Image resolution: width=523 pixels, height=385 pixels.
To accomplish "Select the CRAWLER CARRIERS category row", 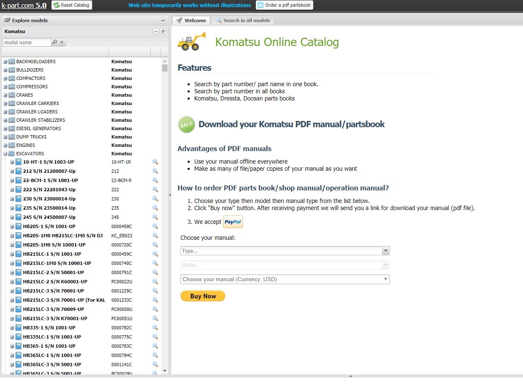I will click(x=81, y=103).
